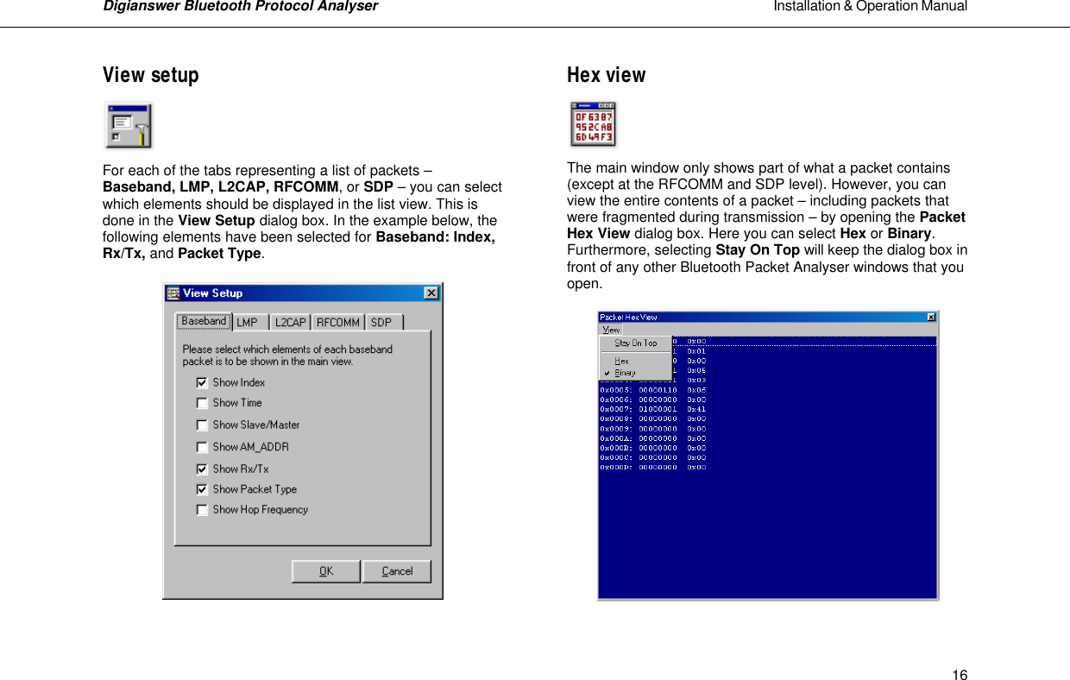Click the Hex View toolbar icon

[x=593, y=123]
